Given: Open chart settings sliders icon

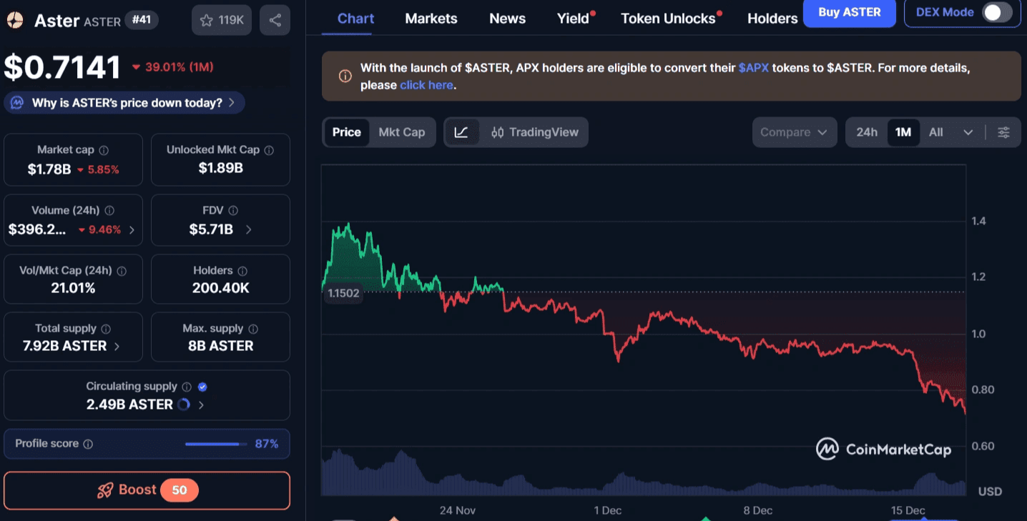Looking at the screenshot, I should (x=1004, y=132).
